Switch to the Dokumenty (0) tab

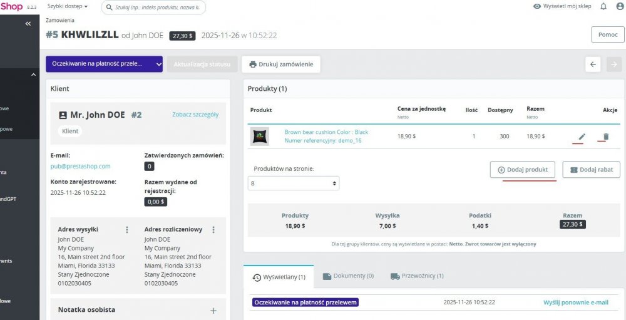pos(348,276)
